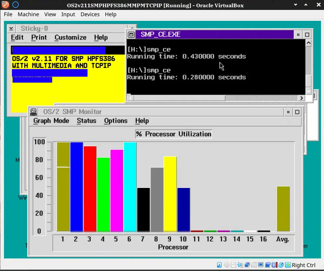The width and height of the screenshot is (324, 271).
Task: Click the keyboard capture arrow icon
Action: [288, 265]
